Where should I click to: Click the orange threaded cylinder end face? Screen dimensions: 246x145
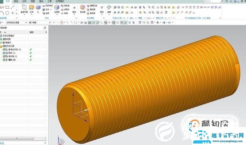[74, 108]
